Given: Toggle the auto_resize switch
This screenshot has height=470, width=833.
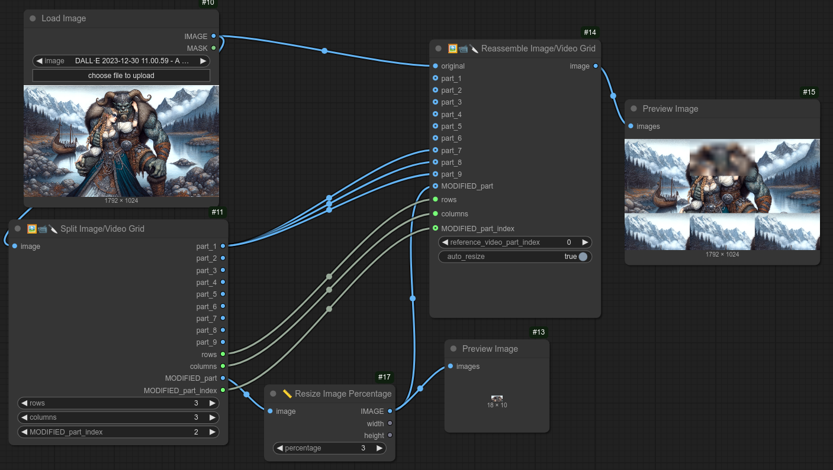Looking at the screenshot, I should (x=583, y=257).
